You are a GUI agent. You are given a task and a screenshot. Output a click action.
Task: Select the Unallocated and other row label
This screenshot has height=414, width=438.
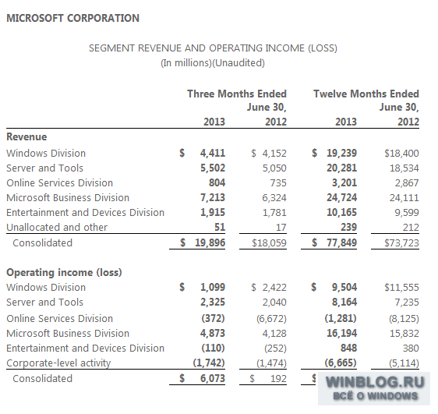[57, 227]
